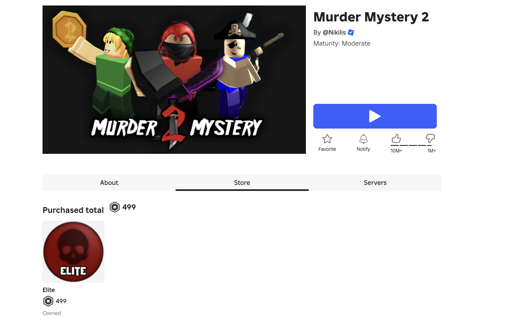Click the Elite pass skull thumbnail
The width and height of the screenshot is (507, 328).
tap(73, 252)
